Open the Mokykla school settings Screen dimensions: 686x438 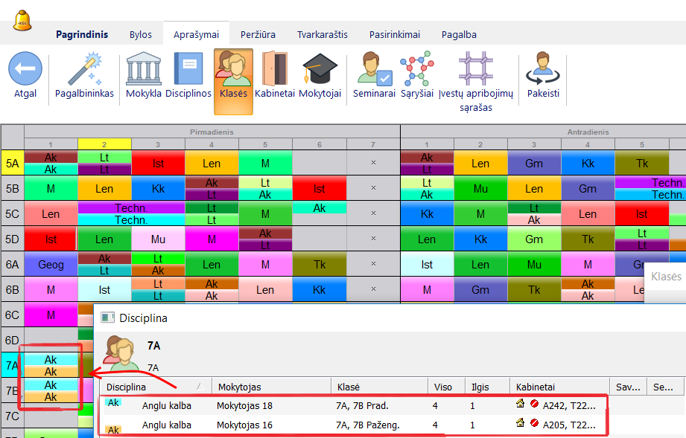point(144,69)
